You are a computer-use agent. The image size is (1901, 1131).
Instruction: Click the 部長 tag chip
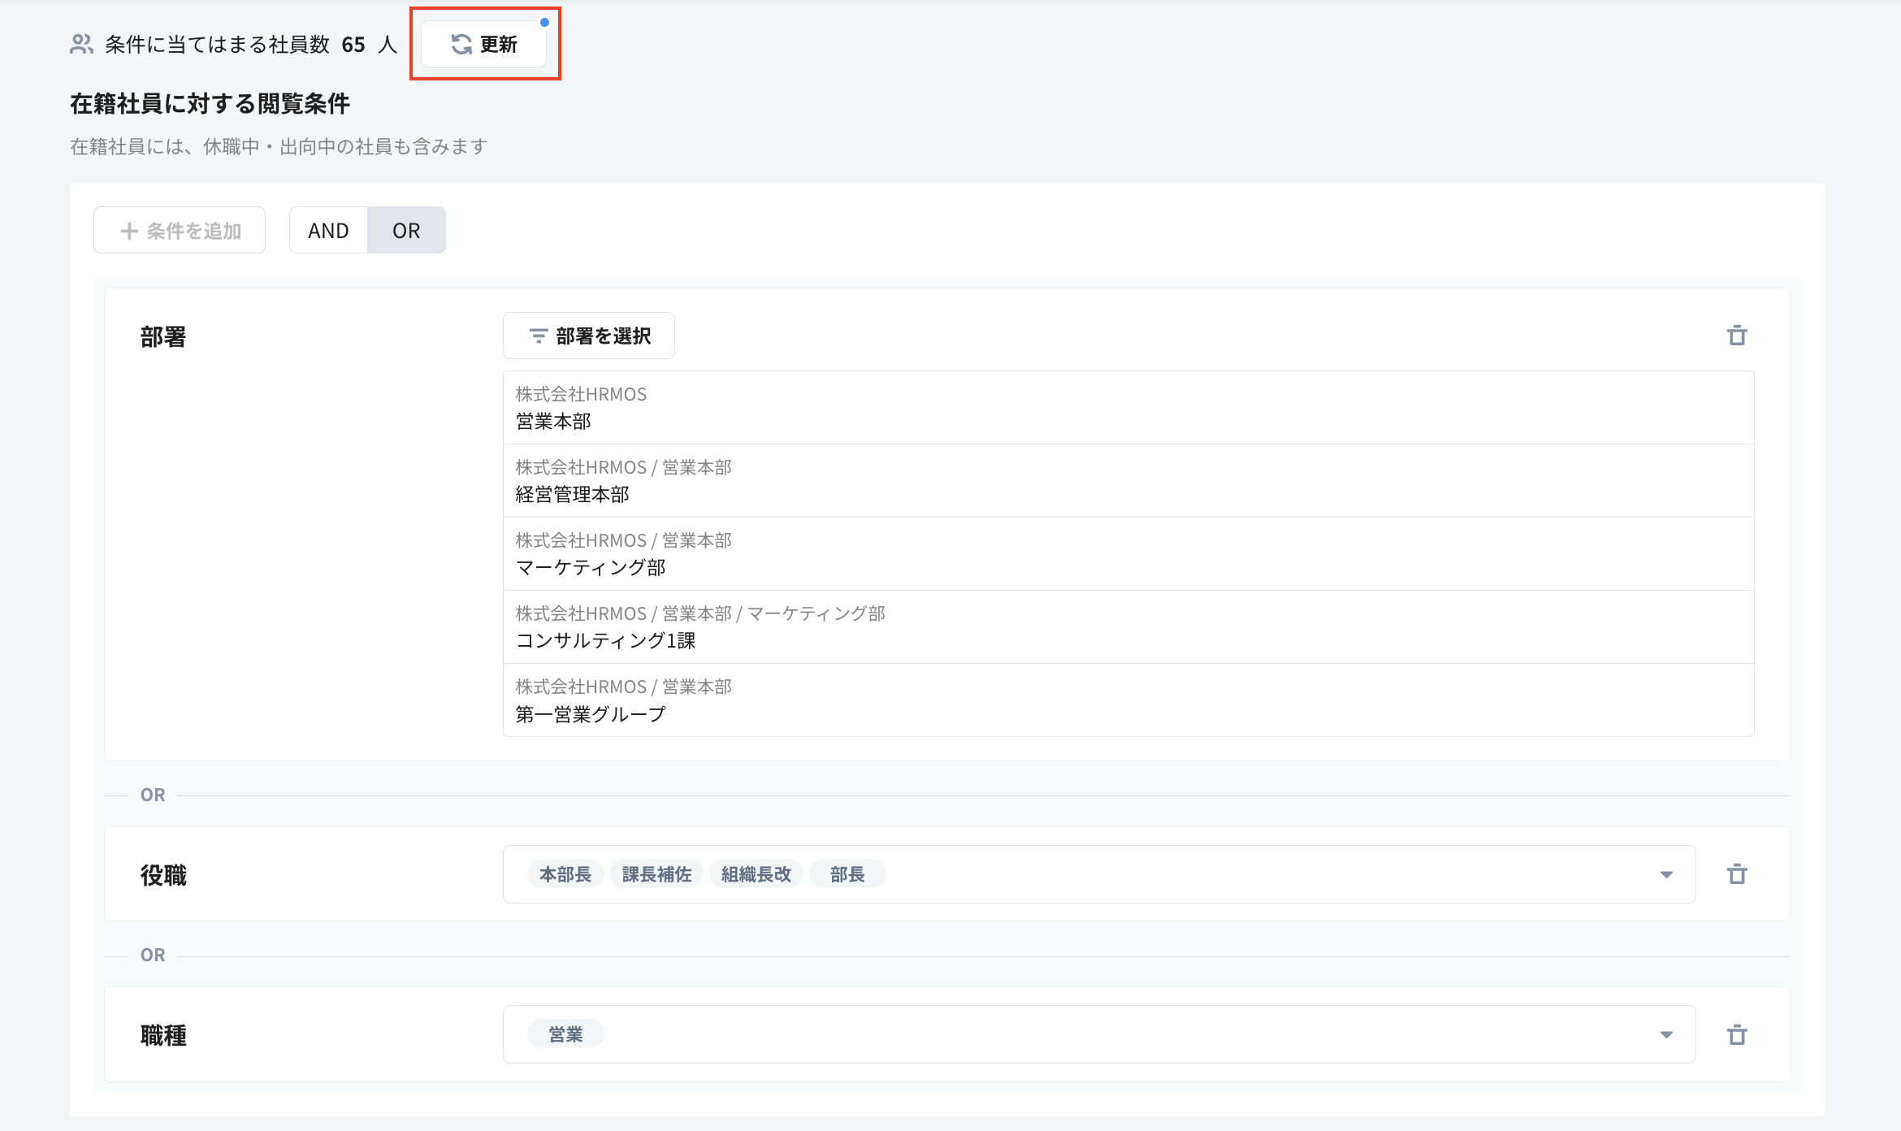(847, 874)
